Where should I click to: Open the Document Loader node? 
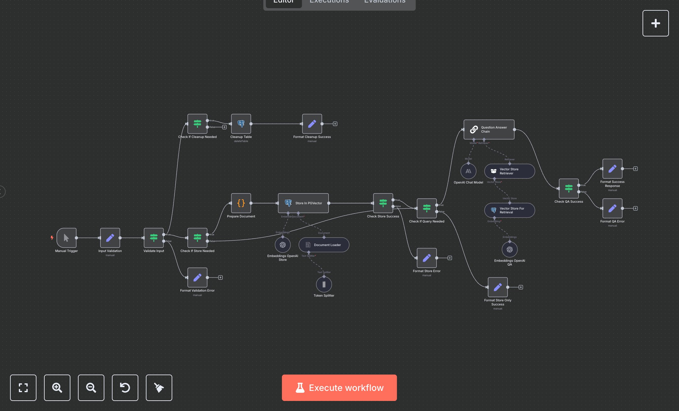(323, 245)
